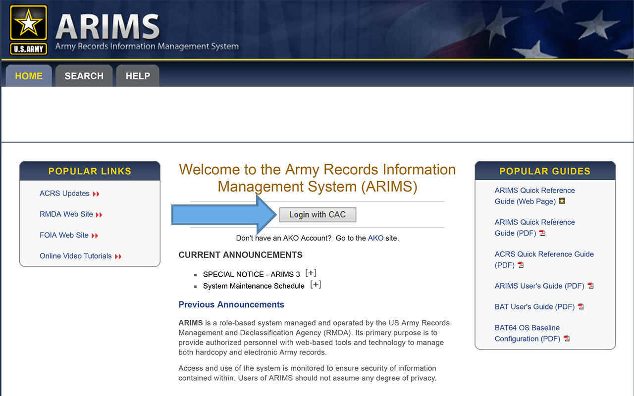Click red arrows icon beside RMDA Web Site
This screenshot has height=396, width=634.
pyautogui.click(x=99, y=215)
